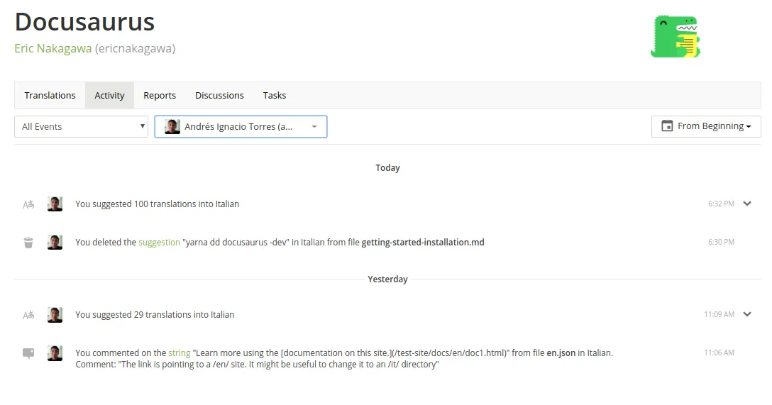The image size is (772, 405).
Task: Click translation icon beside 100 translations entry
Action: [x=28, y=204]
